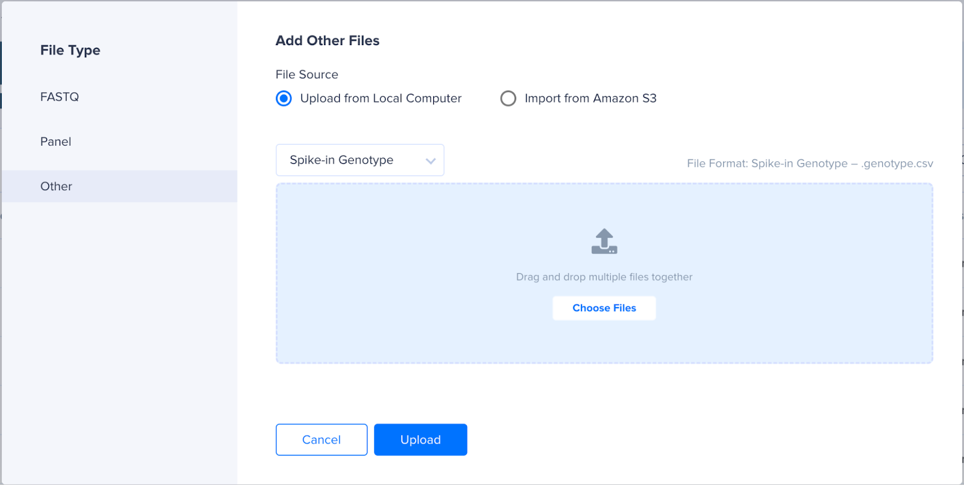Click the File Type sidebar heading

(x=70, y=51)
